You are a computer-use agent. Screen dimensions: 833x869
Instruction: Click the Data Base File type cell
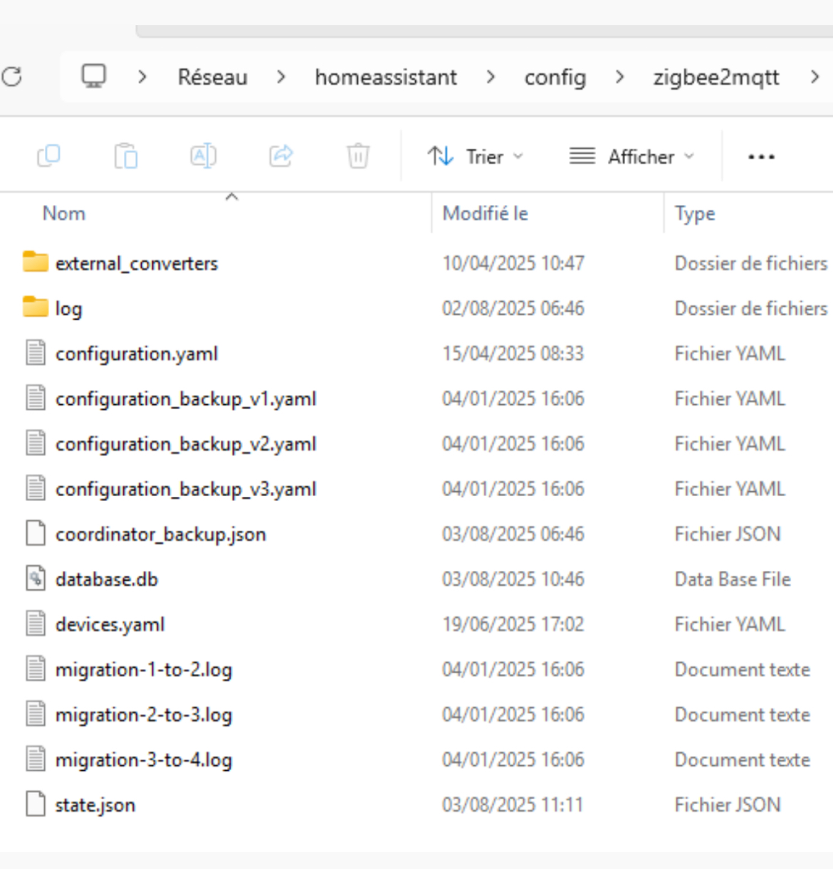pos(733,579)
